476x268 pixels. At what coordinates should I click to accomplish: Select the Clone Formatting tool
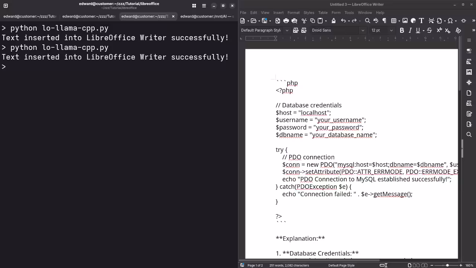[334, 21]
